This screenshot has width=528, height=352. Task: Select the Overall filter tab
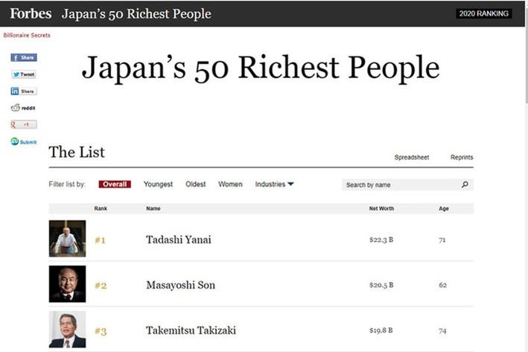pyautogui.click(x=115, y=185)
